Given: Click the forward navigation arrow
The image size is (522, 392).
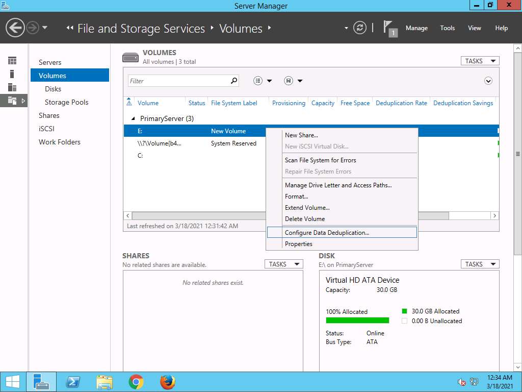Looking at the screenshot, I should pyautogui.click(x=33, y=28).
